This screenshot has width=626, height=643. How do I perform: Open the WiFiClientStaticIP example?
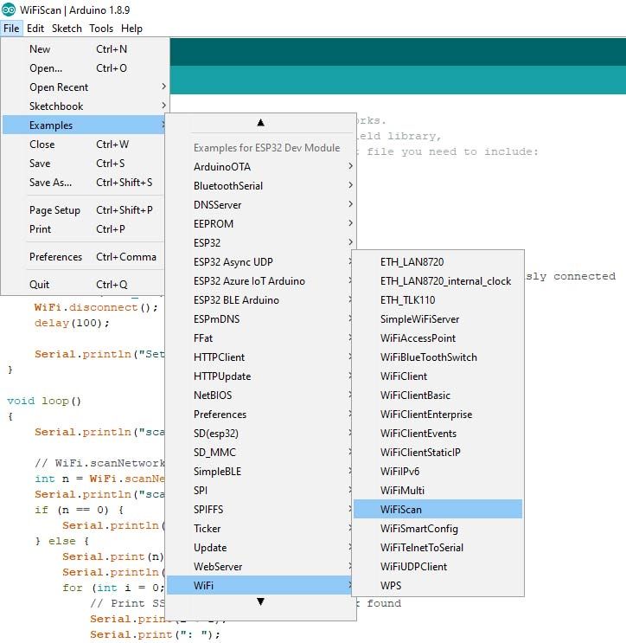point(438,453)
